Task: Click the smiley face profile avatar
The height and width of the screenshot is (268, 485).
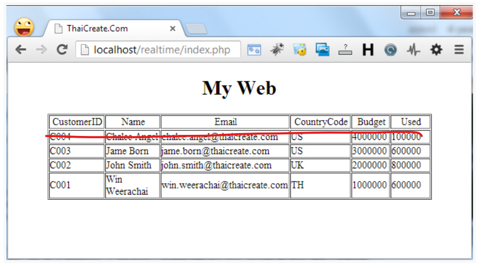Action: (x=24, y=27)
